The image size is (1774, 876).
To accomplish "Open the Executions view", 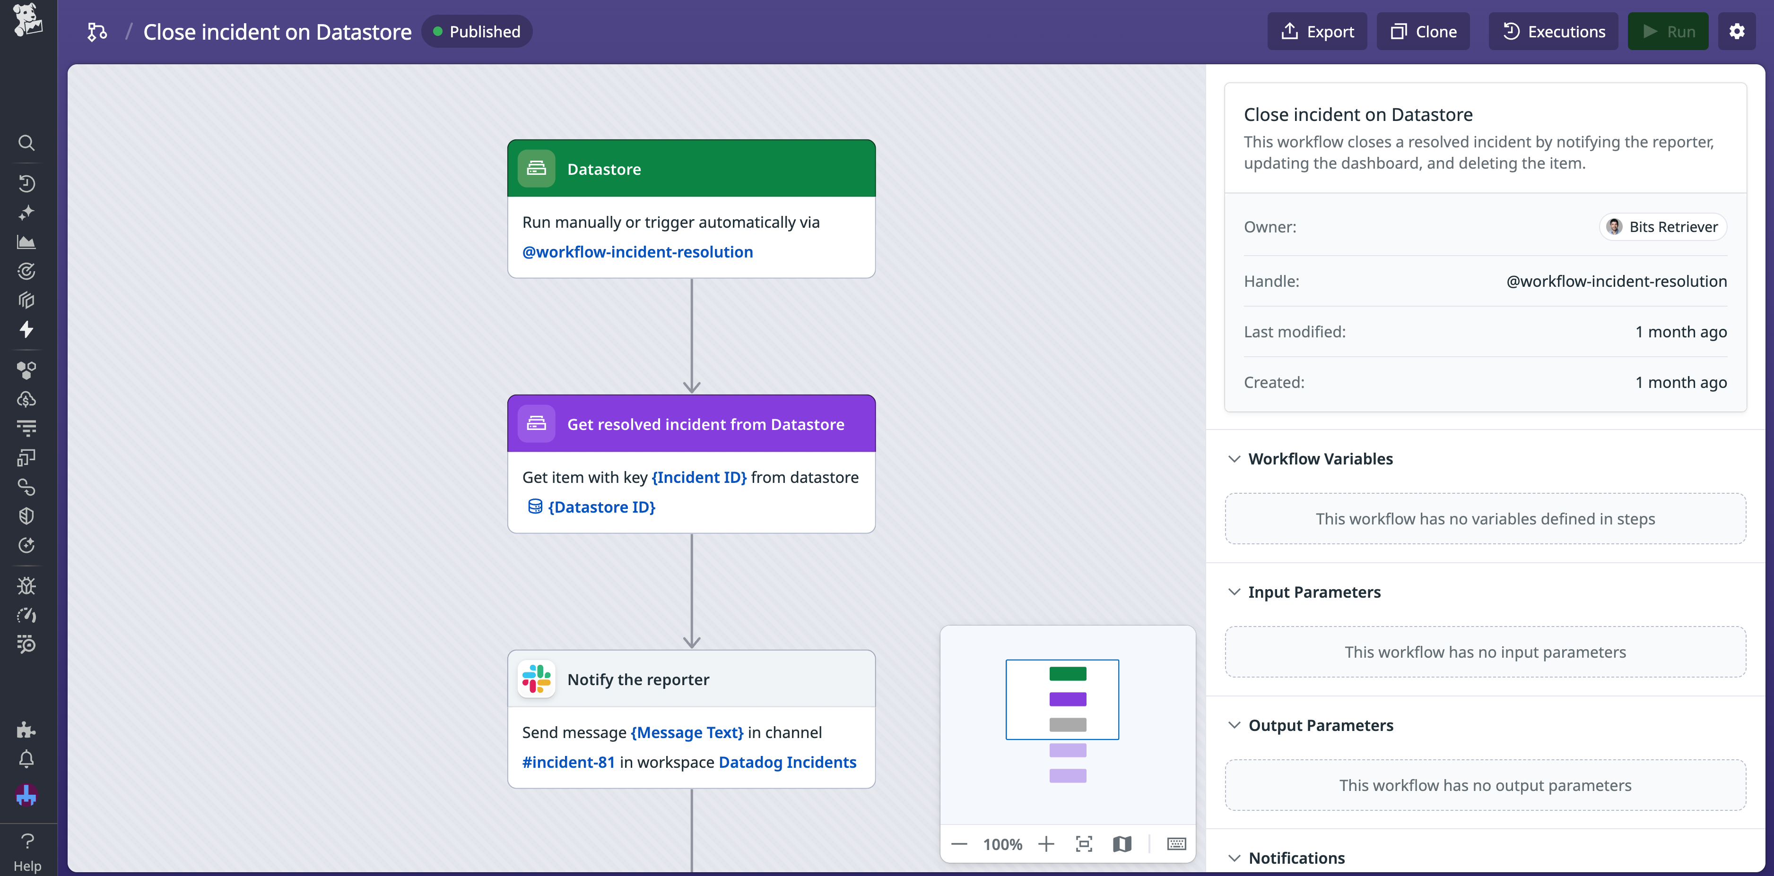I will pos(1553,31).
